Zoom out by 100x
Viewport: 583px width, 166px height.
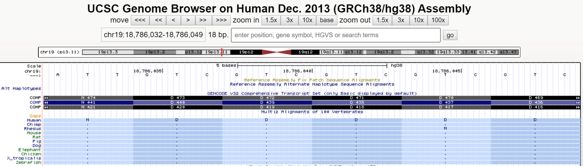(438, 20)
